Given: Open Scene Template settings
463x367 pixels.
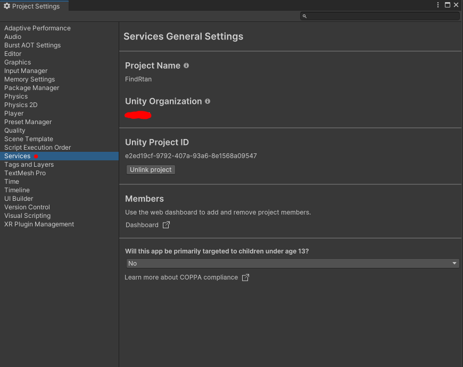Looking at the screenshot, I should coord(29,139).
